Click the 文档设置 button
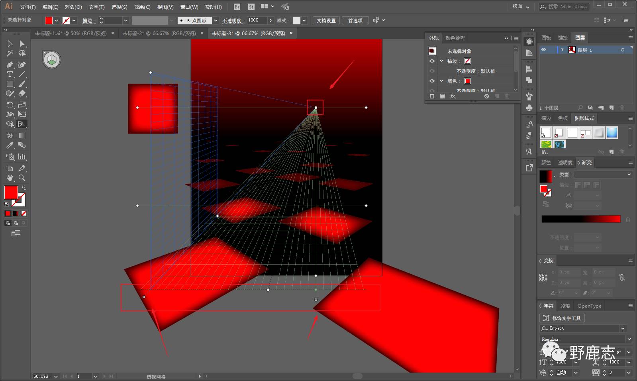Image resolution: width=637 pixels, height=381 pixels. 326,20
